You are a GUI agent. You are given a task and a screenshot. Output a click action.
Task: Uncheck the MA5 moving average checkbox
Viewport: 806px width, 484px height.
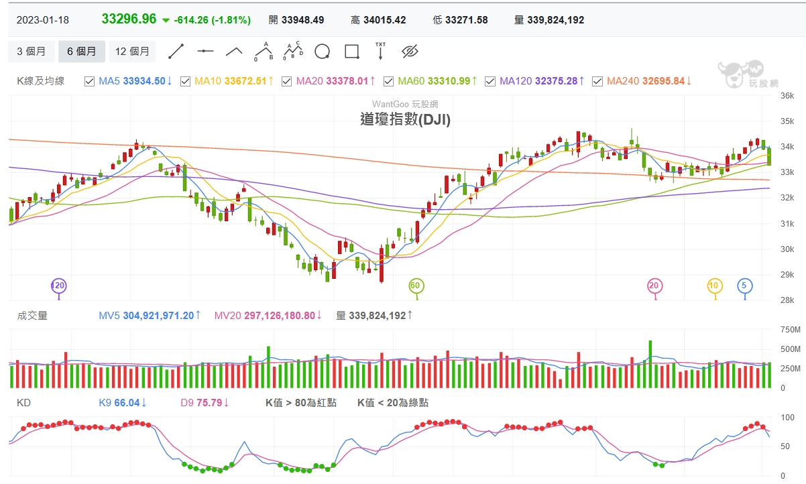pyautogui.click(x=89, y=81)
